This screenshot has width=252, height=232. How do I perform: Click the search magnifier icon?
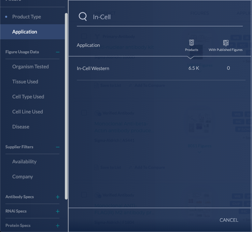tap(83, 17)
